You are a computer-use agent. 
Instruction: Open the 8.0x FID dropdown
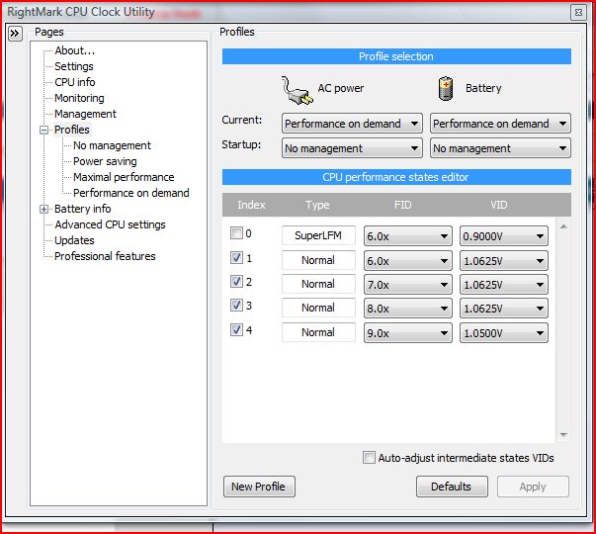click(408, 309)
